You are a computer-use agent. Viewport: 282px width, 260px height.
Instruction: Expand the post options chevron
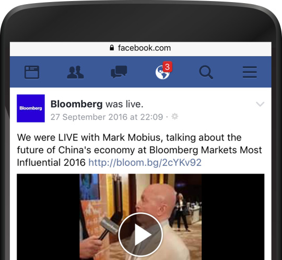(x=260, y=104)
